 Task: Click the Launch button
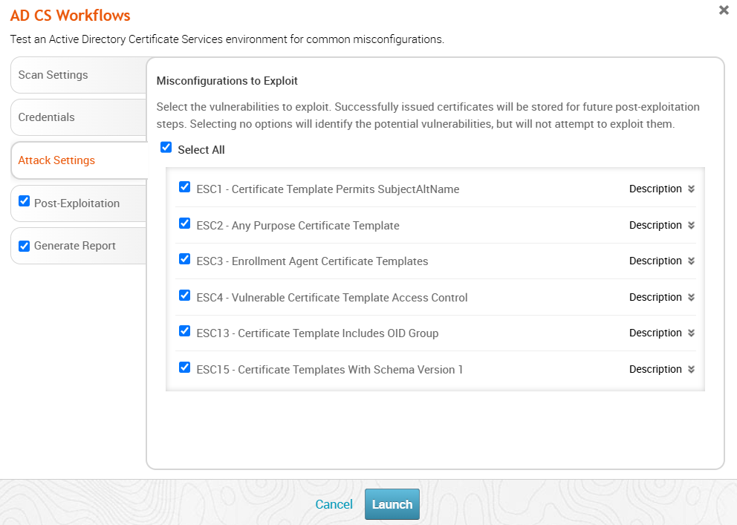click(x=392, y=504)
